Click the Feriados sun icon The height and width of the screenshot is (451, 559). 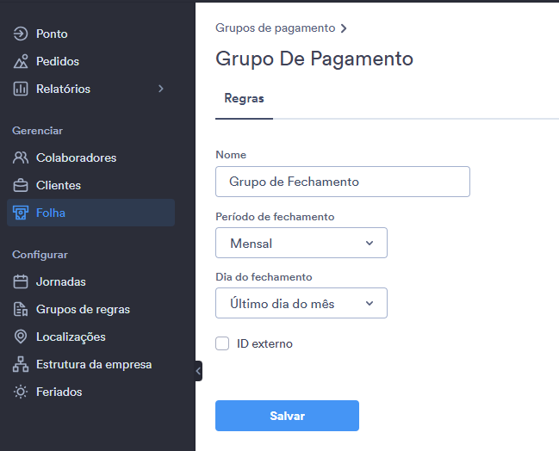pyautogui.click(x=21, y=392)
